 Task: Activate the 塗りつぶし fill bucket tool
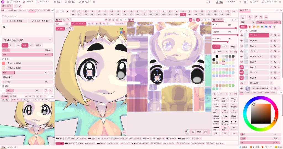click(x=225, y=111)
